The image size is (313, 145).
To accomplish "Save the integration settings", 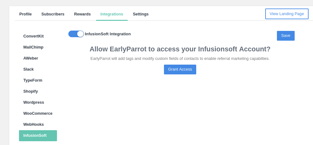I will tap(286, 36).
